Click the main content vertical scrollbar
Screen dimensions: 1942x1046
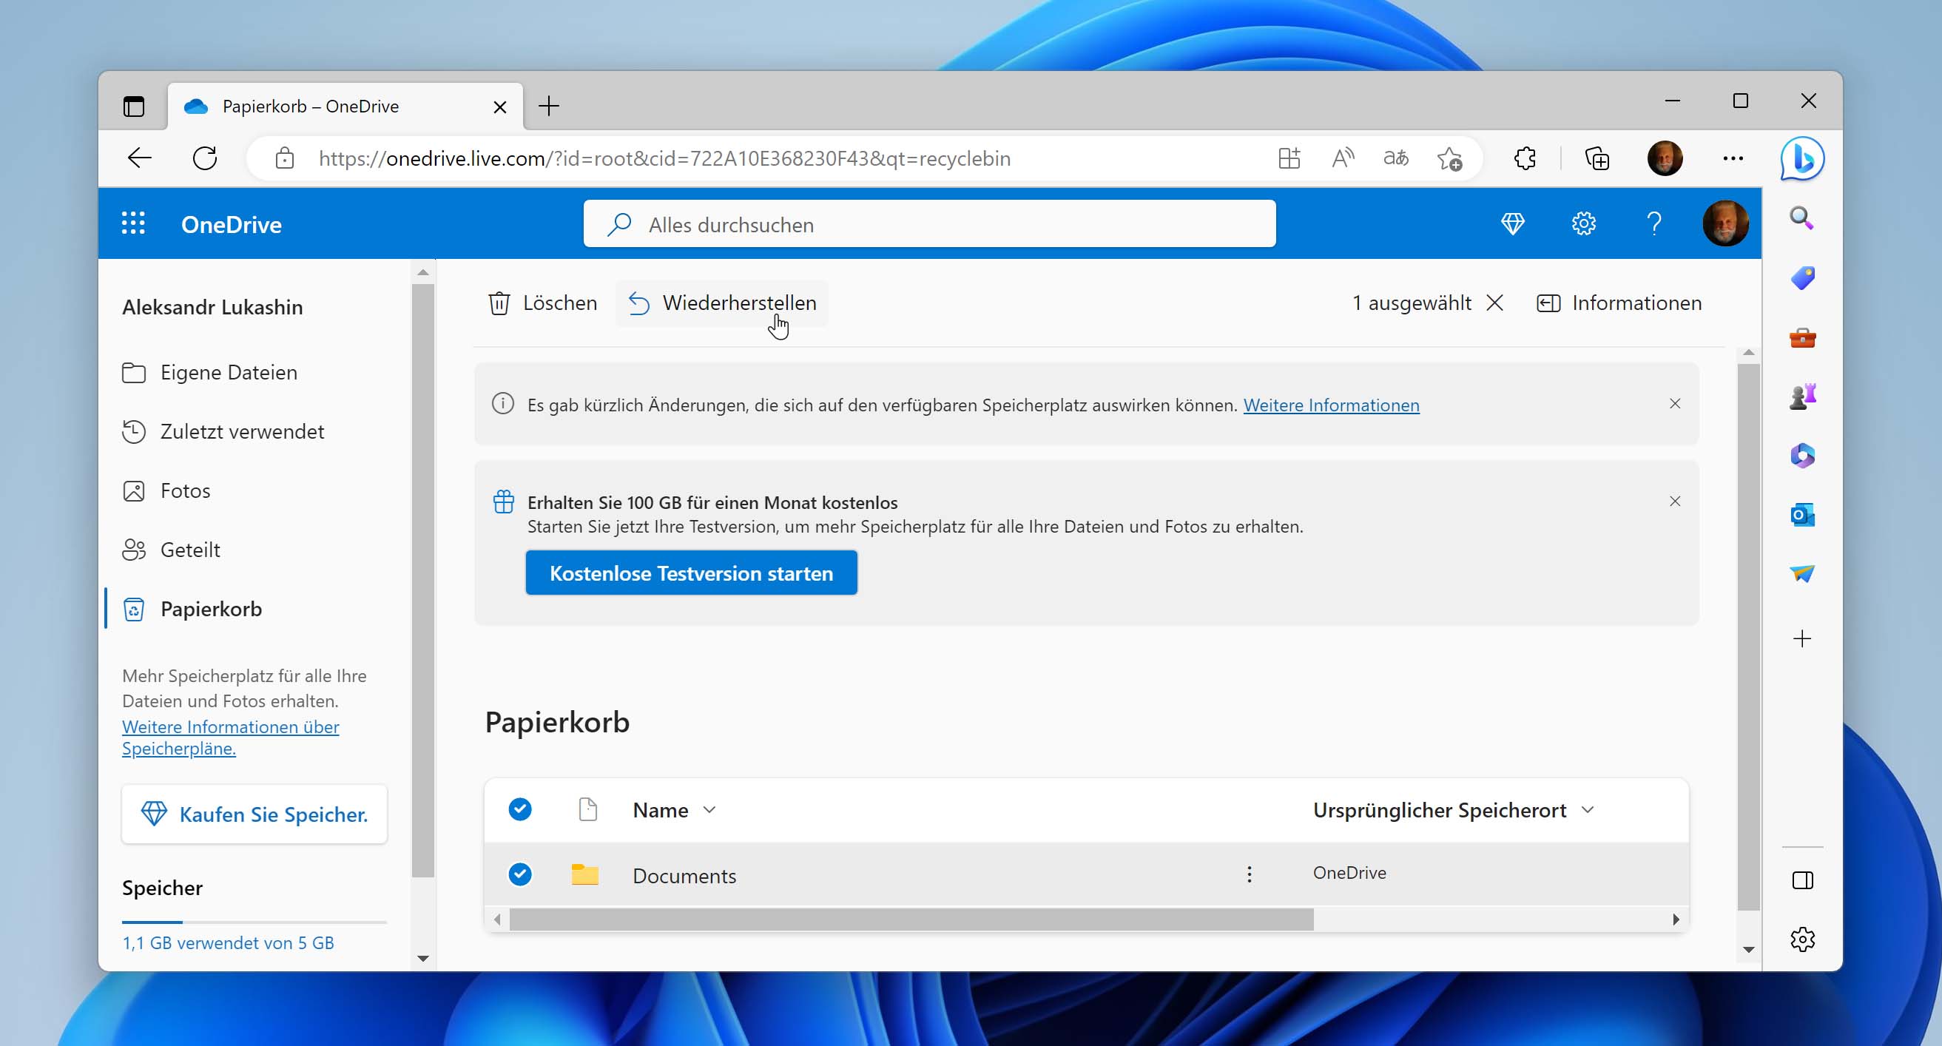coord(1748,637)
